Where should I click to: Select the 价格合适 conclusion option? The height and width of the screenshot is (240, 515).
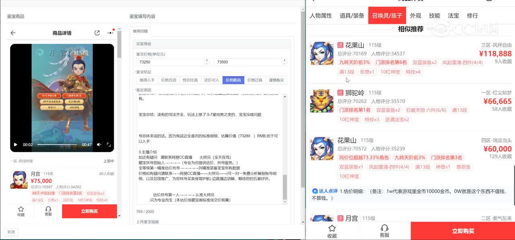tap(169, 80)
